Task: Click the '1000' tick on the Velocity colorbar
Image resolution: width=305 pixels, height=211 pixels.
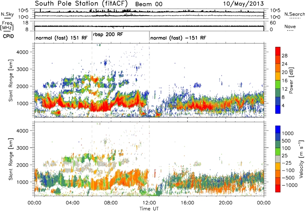Action: 288,133
